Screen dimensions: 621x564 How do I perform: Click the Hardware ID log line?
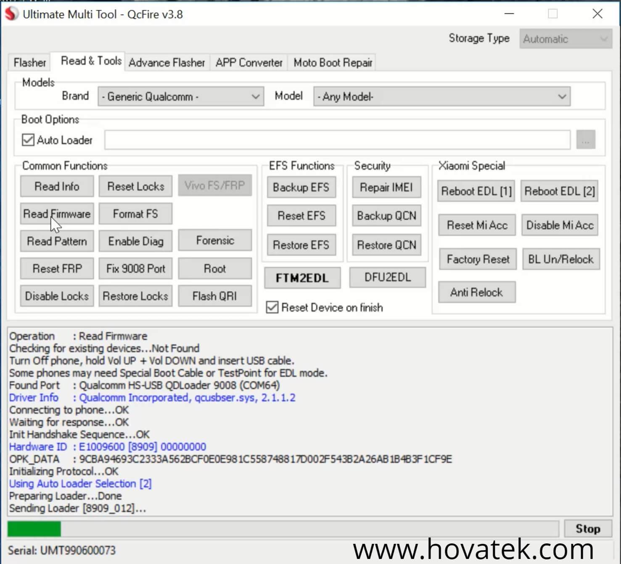108,447
